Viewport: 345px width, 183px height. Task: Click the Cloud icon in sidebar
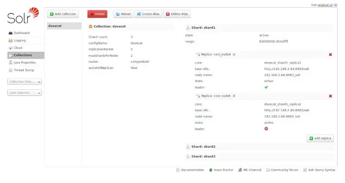[x=10, y=48]
